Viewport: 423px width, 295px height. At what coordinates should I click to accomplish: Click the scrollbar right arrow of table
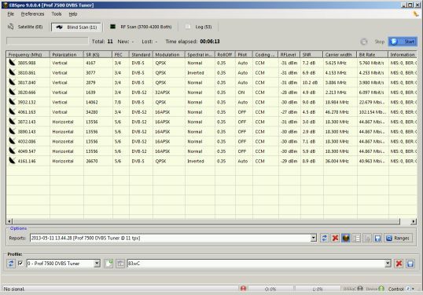pos(414,221)
